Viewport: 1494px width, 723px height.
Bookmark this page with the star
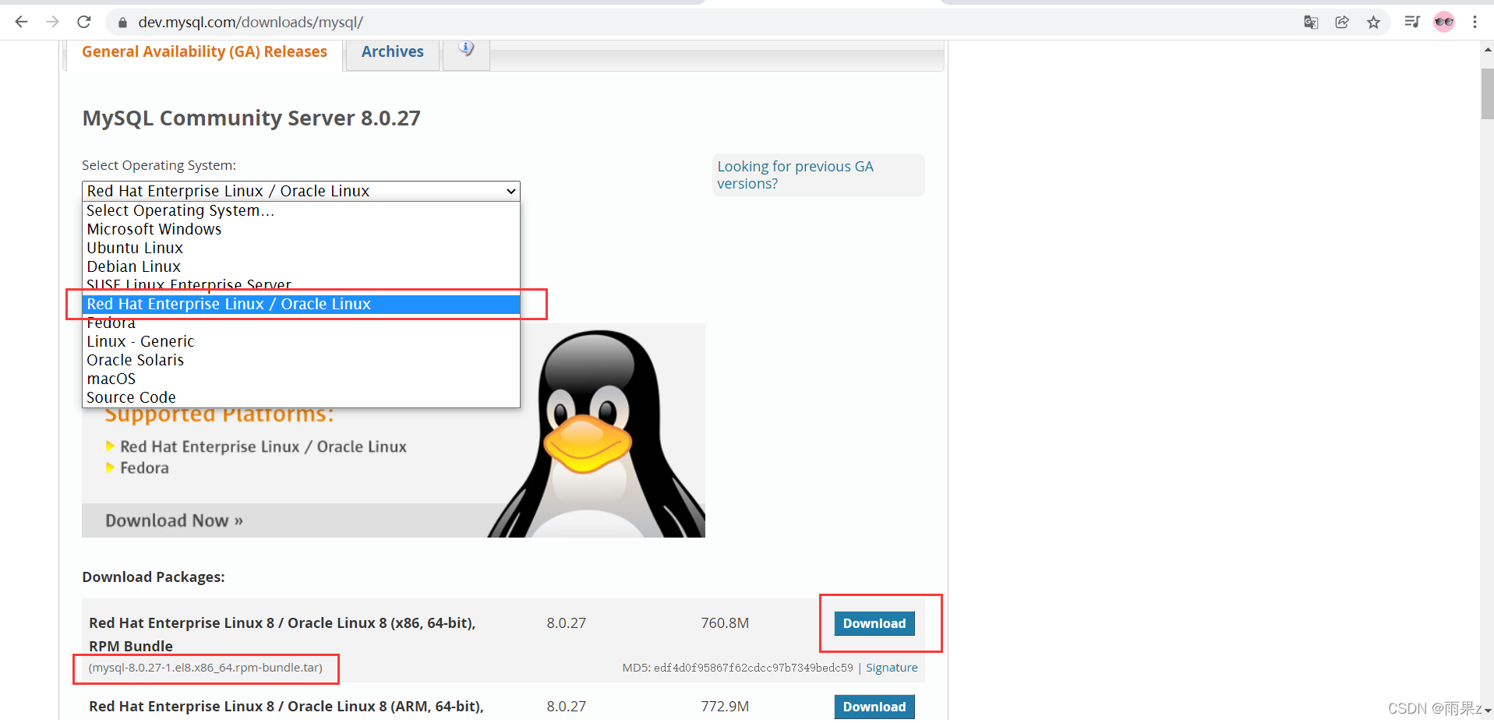click(x=1373, y=22)
